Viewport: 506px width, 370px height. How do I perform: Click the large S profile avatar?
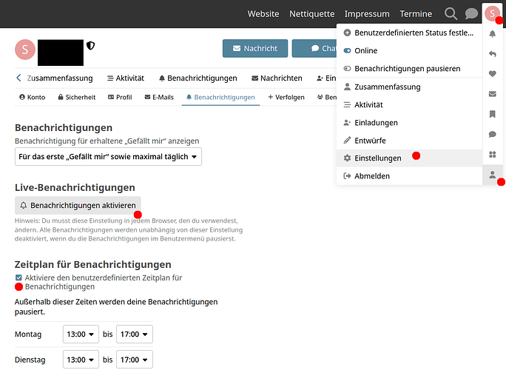(25, 50)
